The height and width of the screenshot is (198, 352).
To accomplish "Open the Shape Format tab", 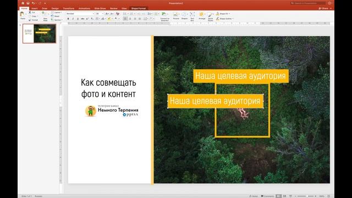I will coord(139,8).
